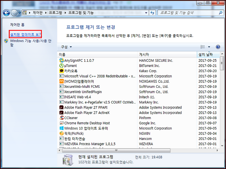Click the 한컴 타자연습 program icon

click(62, 139)
